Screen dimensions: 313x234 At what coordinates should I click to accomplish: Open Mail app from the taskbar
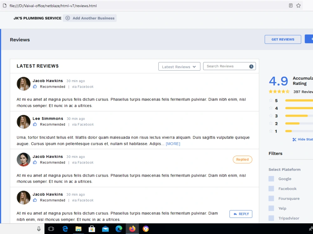pos(105,229)
